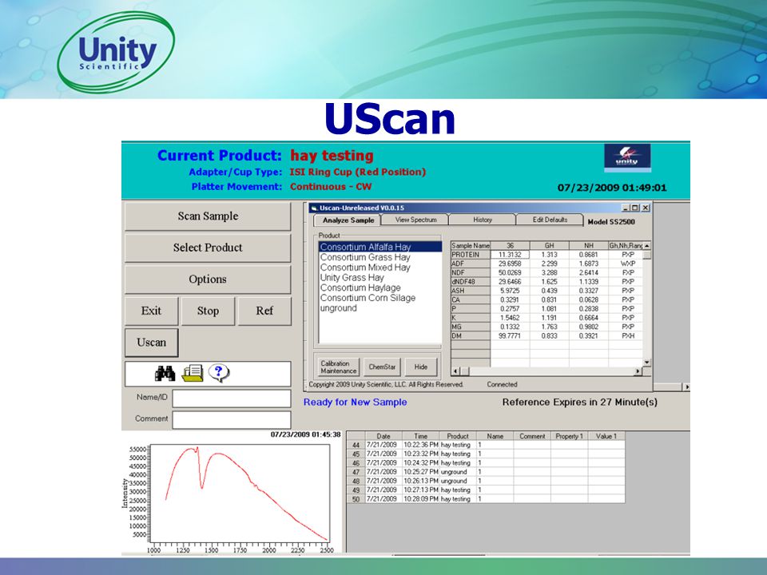Screen dimensions: 767x575
Task: Select Consortium Corn Silage product
Action: [380, 298]
